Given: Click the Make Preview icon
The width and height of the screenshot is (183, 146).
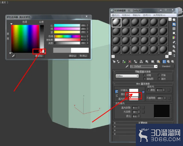Looking at the screenshot, I should tap(174, 42).
